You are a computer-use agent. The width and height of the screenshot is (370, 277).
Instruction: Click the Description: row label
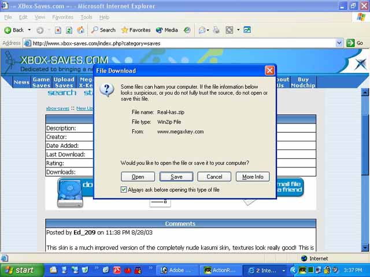(x=61, y=128)
